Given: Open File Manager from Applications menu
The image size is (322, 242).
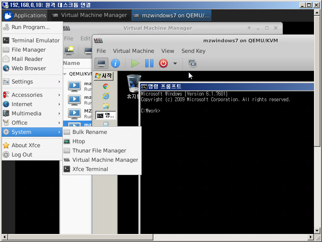Looking at the screenshot, I should pos(32,50).
